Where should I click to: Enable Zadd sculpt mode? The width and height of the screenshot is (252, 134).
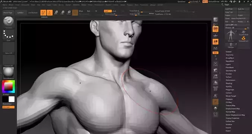pyautogui.click(x=108, y=11)
